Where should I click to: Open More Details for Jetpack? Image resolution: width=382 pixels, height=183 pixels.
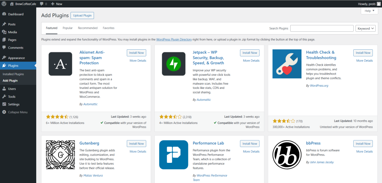(x=251, y=61)
